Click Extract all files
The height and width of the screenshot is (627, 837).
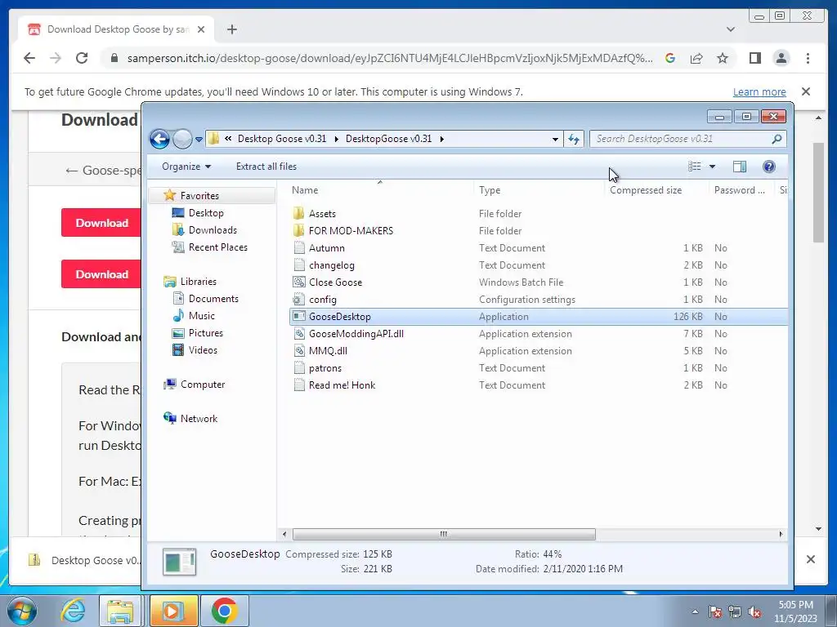click(266, 167)
